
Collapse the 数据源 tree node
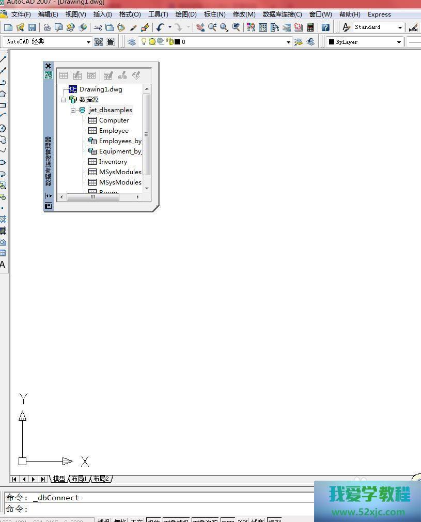[64, 100]
